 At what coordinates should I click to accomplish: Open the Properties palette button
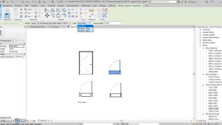coord(7,15)
